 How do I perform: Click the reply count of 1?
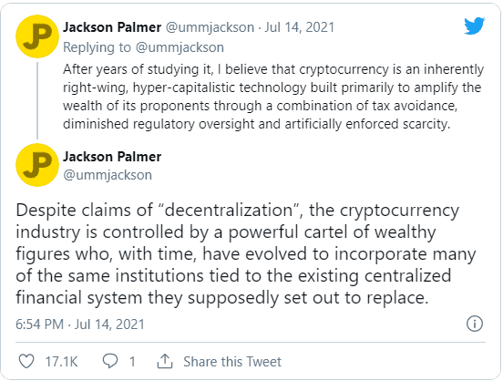[x=132, y=362]
